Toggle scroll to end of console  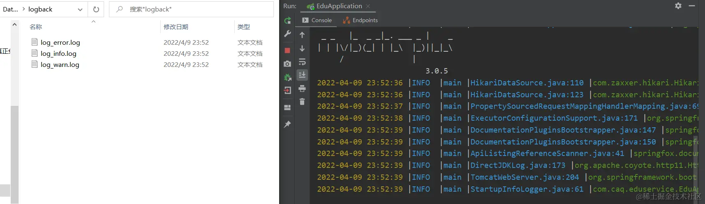click(302, 75)
